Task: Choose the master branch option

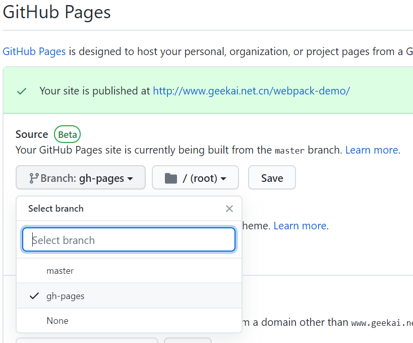Action: pos(129,271)
